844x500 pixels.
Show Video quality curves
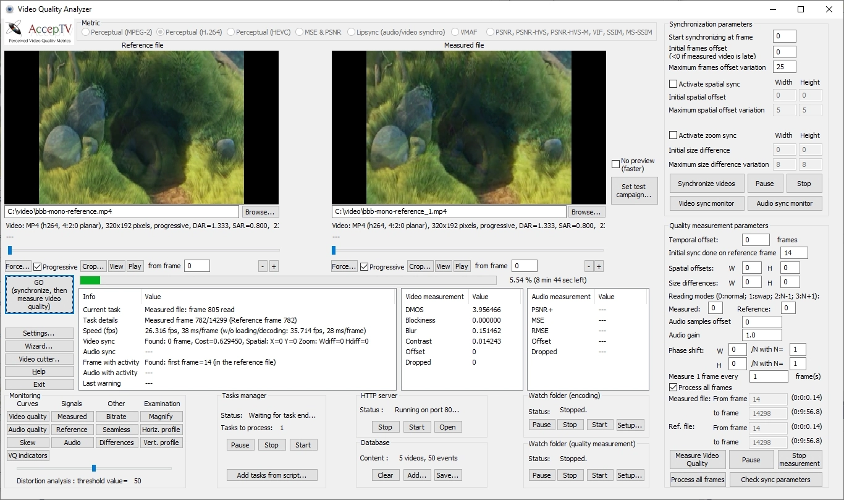pos(28,417)
